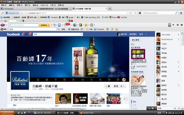Click Yahoo toolbar Facebook icon
Screen dimensions: 184x115
(x=75, y=25)
